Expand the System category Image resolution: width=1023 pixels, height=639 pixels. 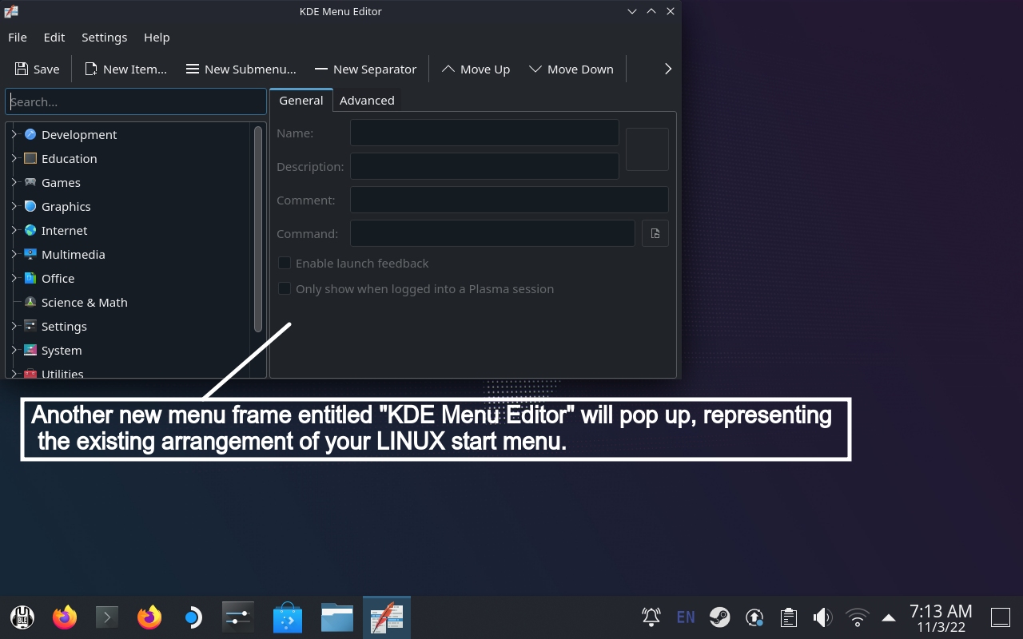pos(14,350)
